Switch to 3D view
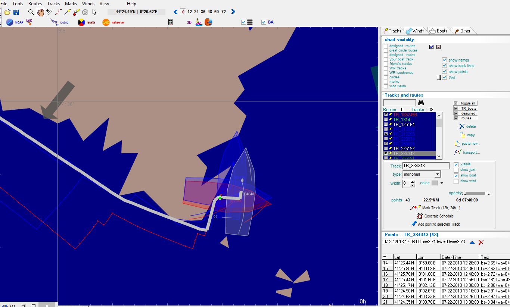 click(x=189, y=22)
